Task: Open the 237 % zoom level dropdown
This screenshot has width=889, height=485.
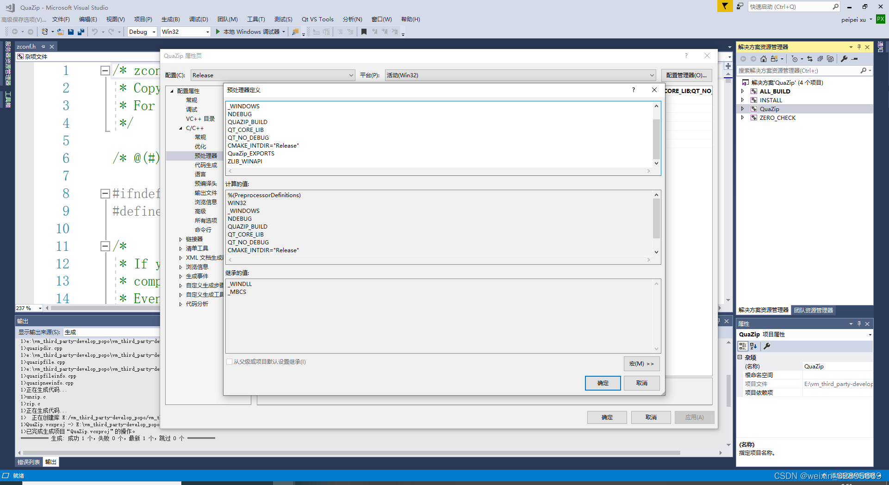Action: coord(40,308)
